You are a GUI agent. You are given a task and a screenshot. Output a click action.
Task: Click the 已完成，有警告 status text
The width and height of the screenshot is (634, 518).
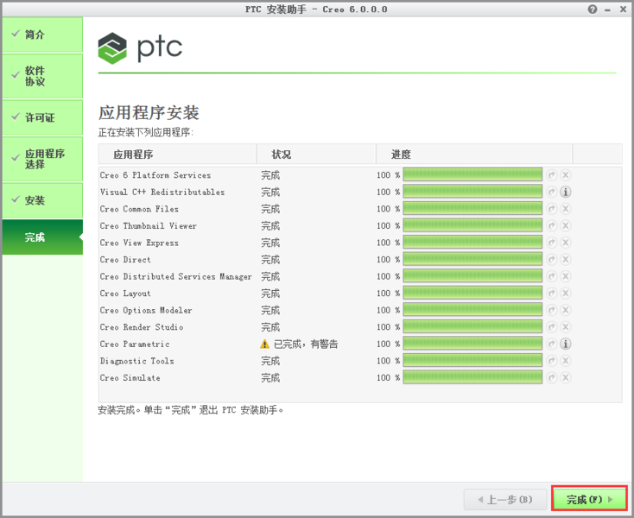tap(306, 344)
